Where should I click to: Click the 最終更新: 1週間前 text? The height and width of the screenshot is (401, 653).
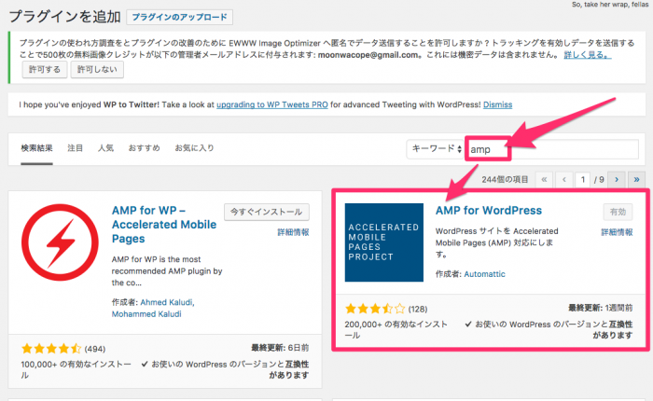click(601, 308)
